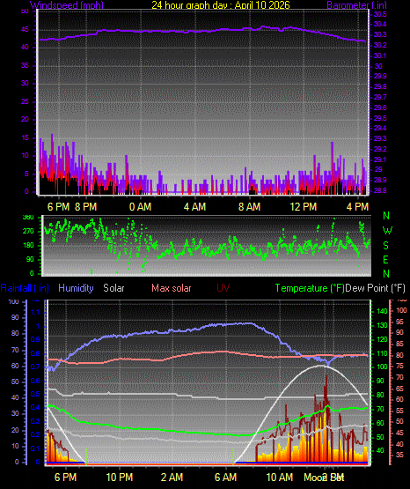Click 15 on the Windspeed axis
This screenshot has width=410, height=489.
coord(25,137)
